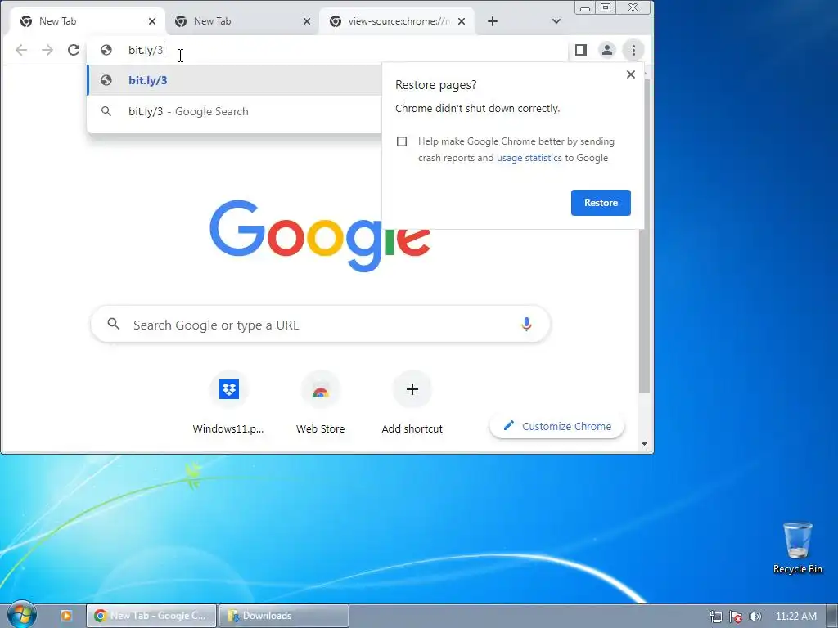Click the Show desktop strip

(832, 617)
